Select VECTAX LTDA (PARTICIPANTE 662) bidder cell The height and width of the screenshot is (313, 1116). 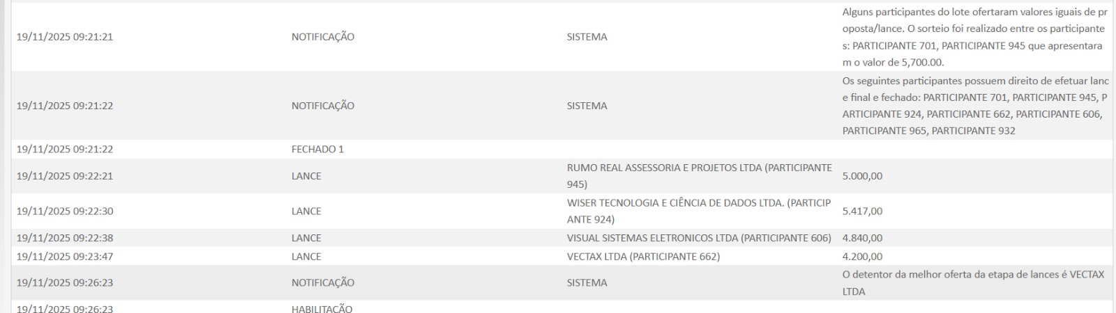[x=643, y=257]
